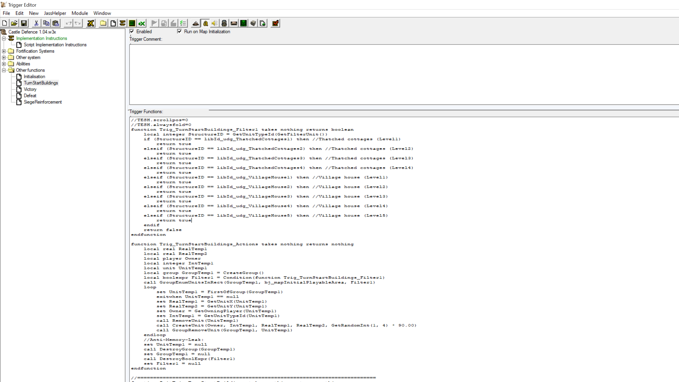Viewport: 679px width, 382px height.
Task: Select the SiegeReinforcement trigger
Action: point(43,102)
